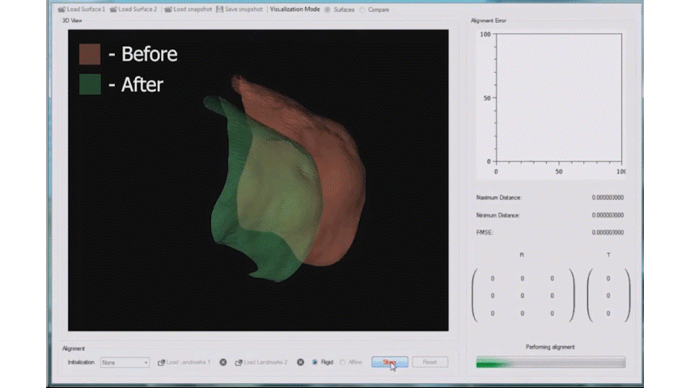Click the Load snapshot icon
Viewport: 690px width, 388px height.
click(x=168, y=9)
